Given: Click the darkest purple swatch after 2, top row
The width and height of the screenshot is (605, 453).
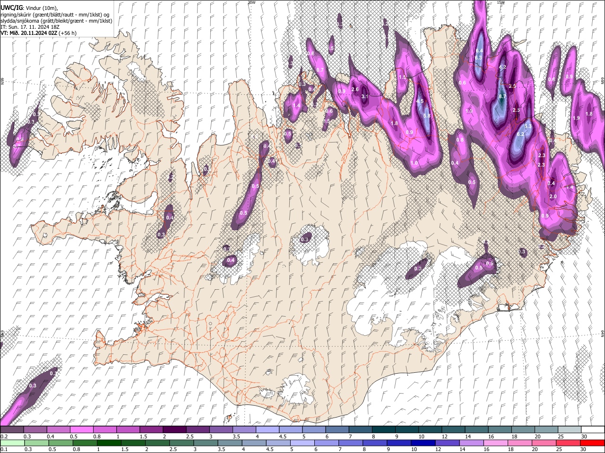Looking at the screenshot, I should [x=174, y=429].
